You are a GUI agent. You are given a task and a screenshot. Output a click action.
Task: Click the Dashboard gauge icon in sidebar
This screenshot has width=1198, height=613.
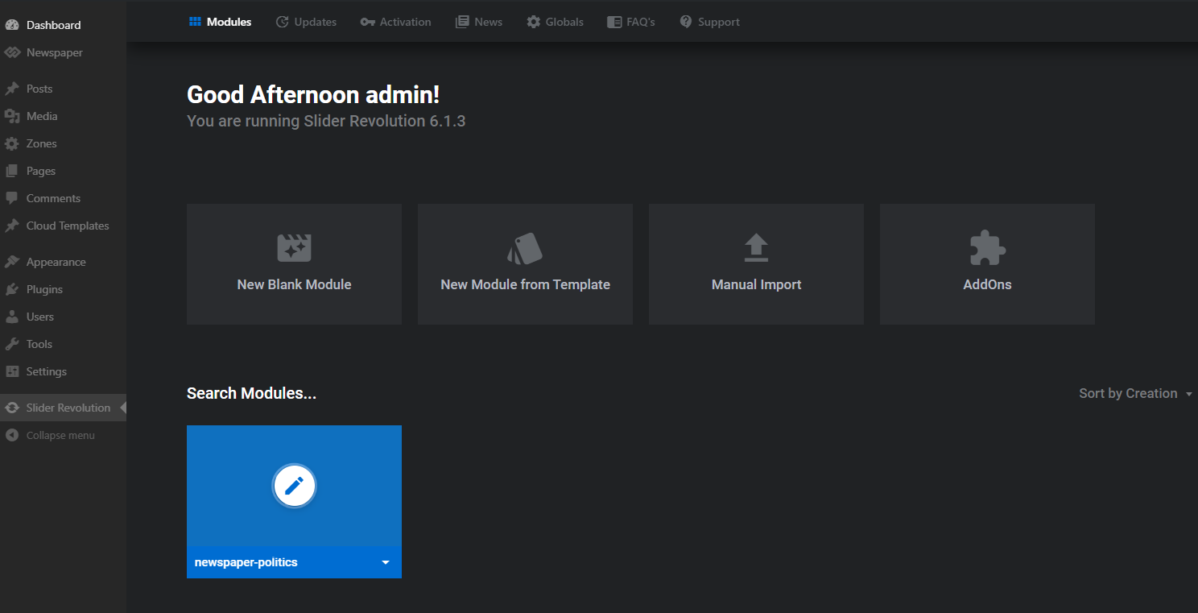tap(11, 25)
